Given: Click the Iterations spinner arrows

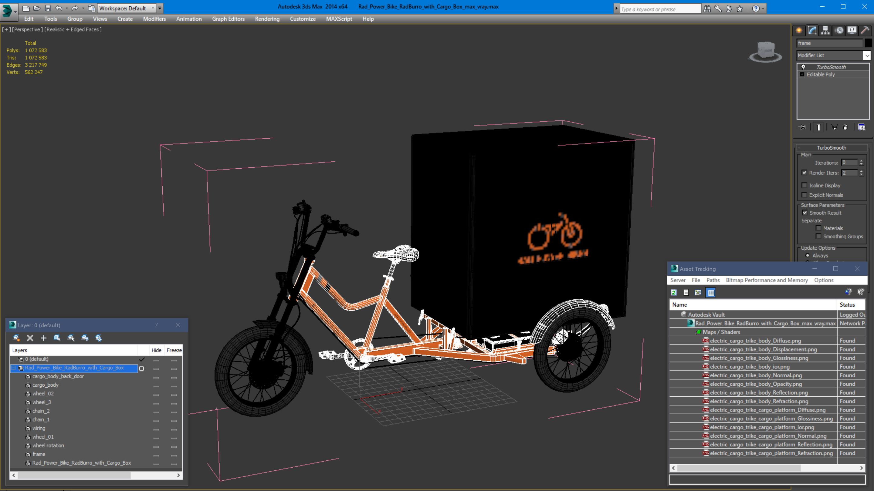Looking at the screenshot, I should (861, 163).
